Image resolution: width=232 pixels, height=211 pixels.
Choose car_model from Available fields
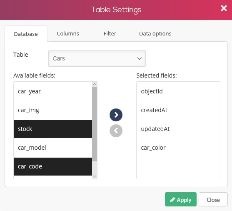[x=53, y=148]
